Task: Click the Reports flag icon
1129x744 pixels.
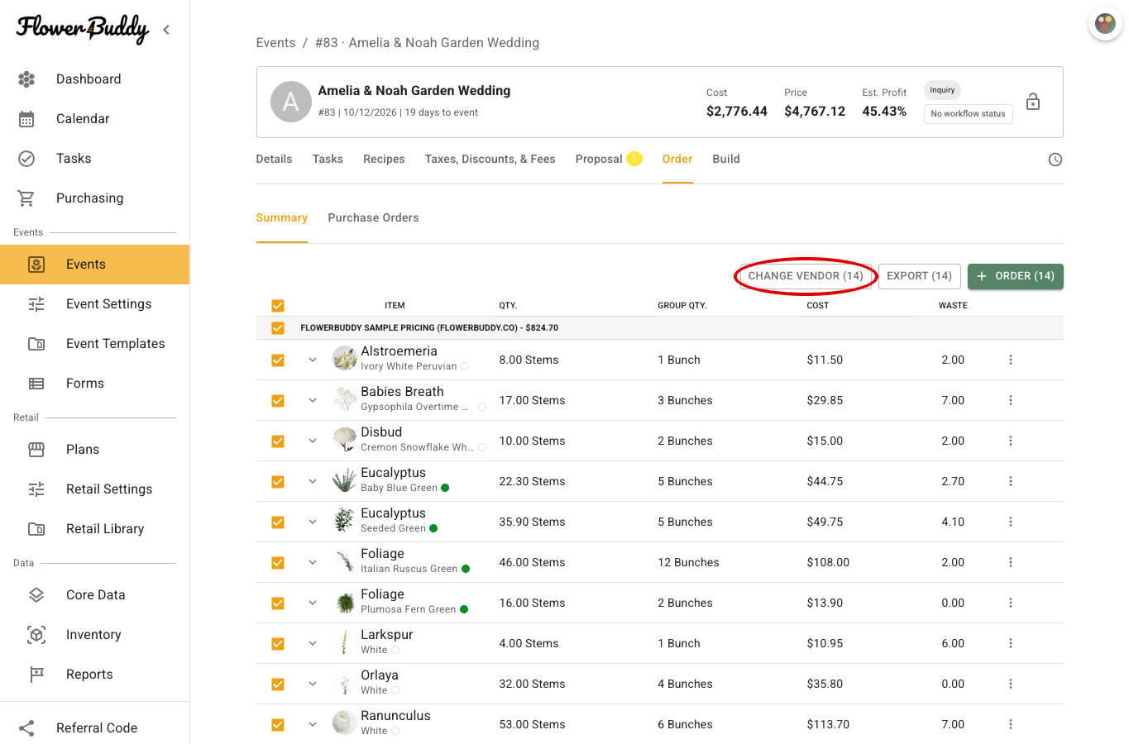Action: pyautogui.click(x=36, y=675)
